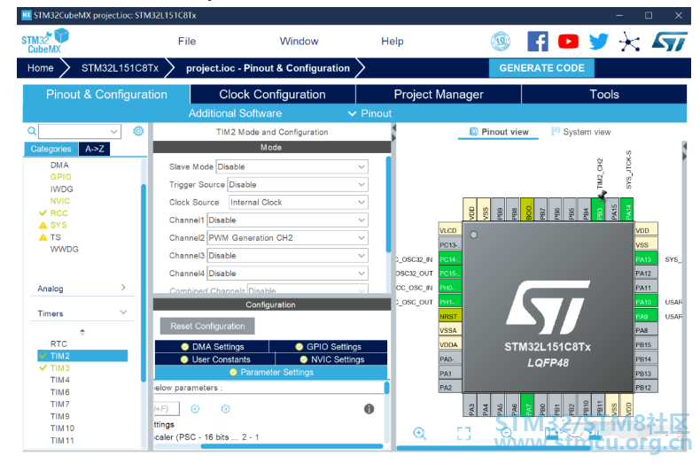Switch to System view
The height and width of the screenshot is (463, 700).
[580, 132]
